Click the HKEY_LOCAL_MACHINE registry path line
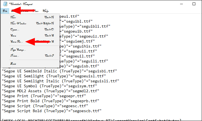 pos(92,120)
